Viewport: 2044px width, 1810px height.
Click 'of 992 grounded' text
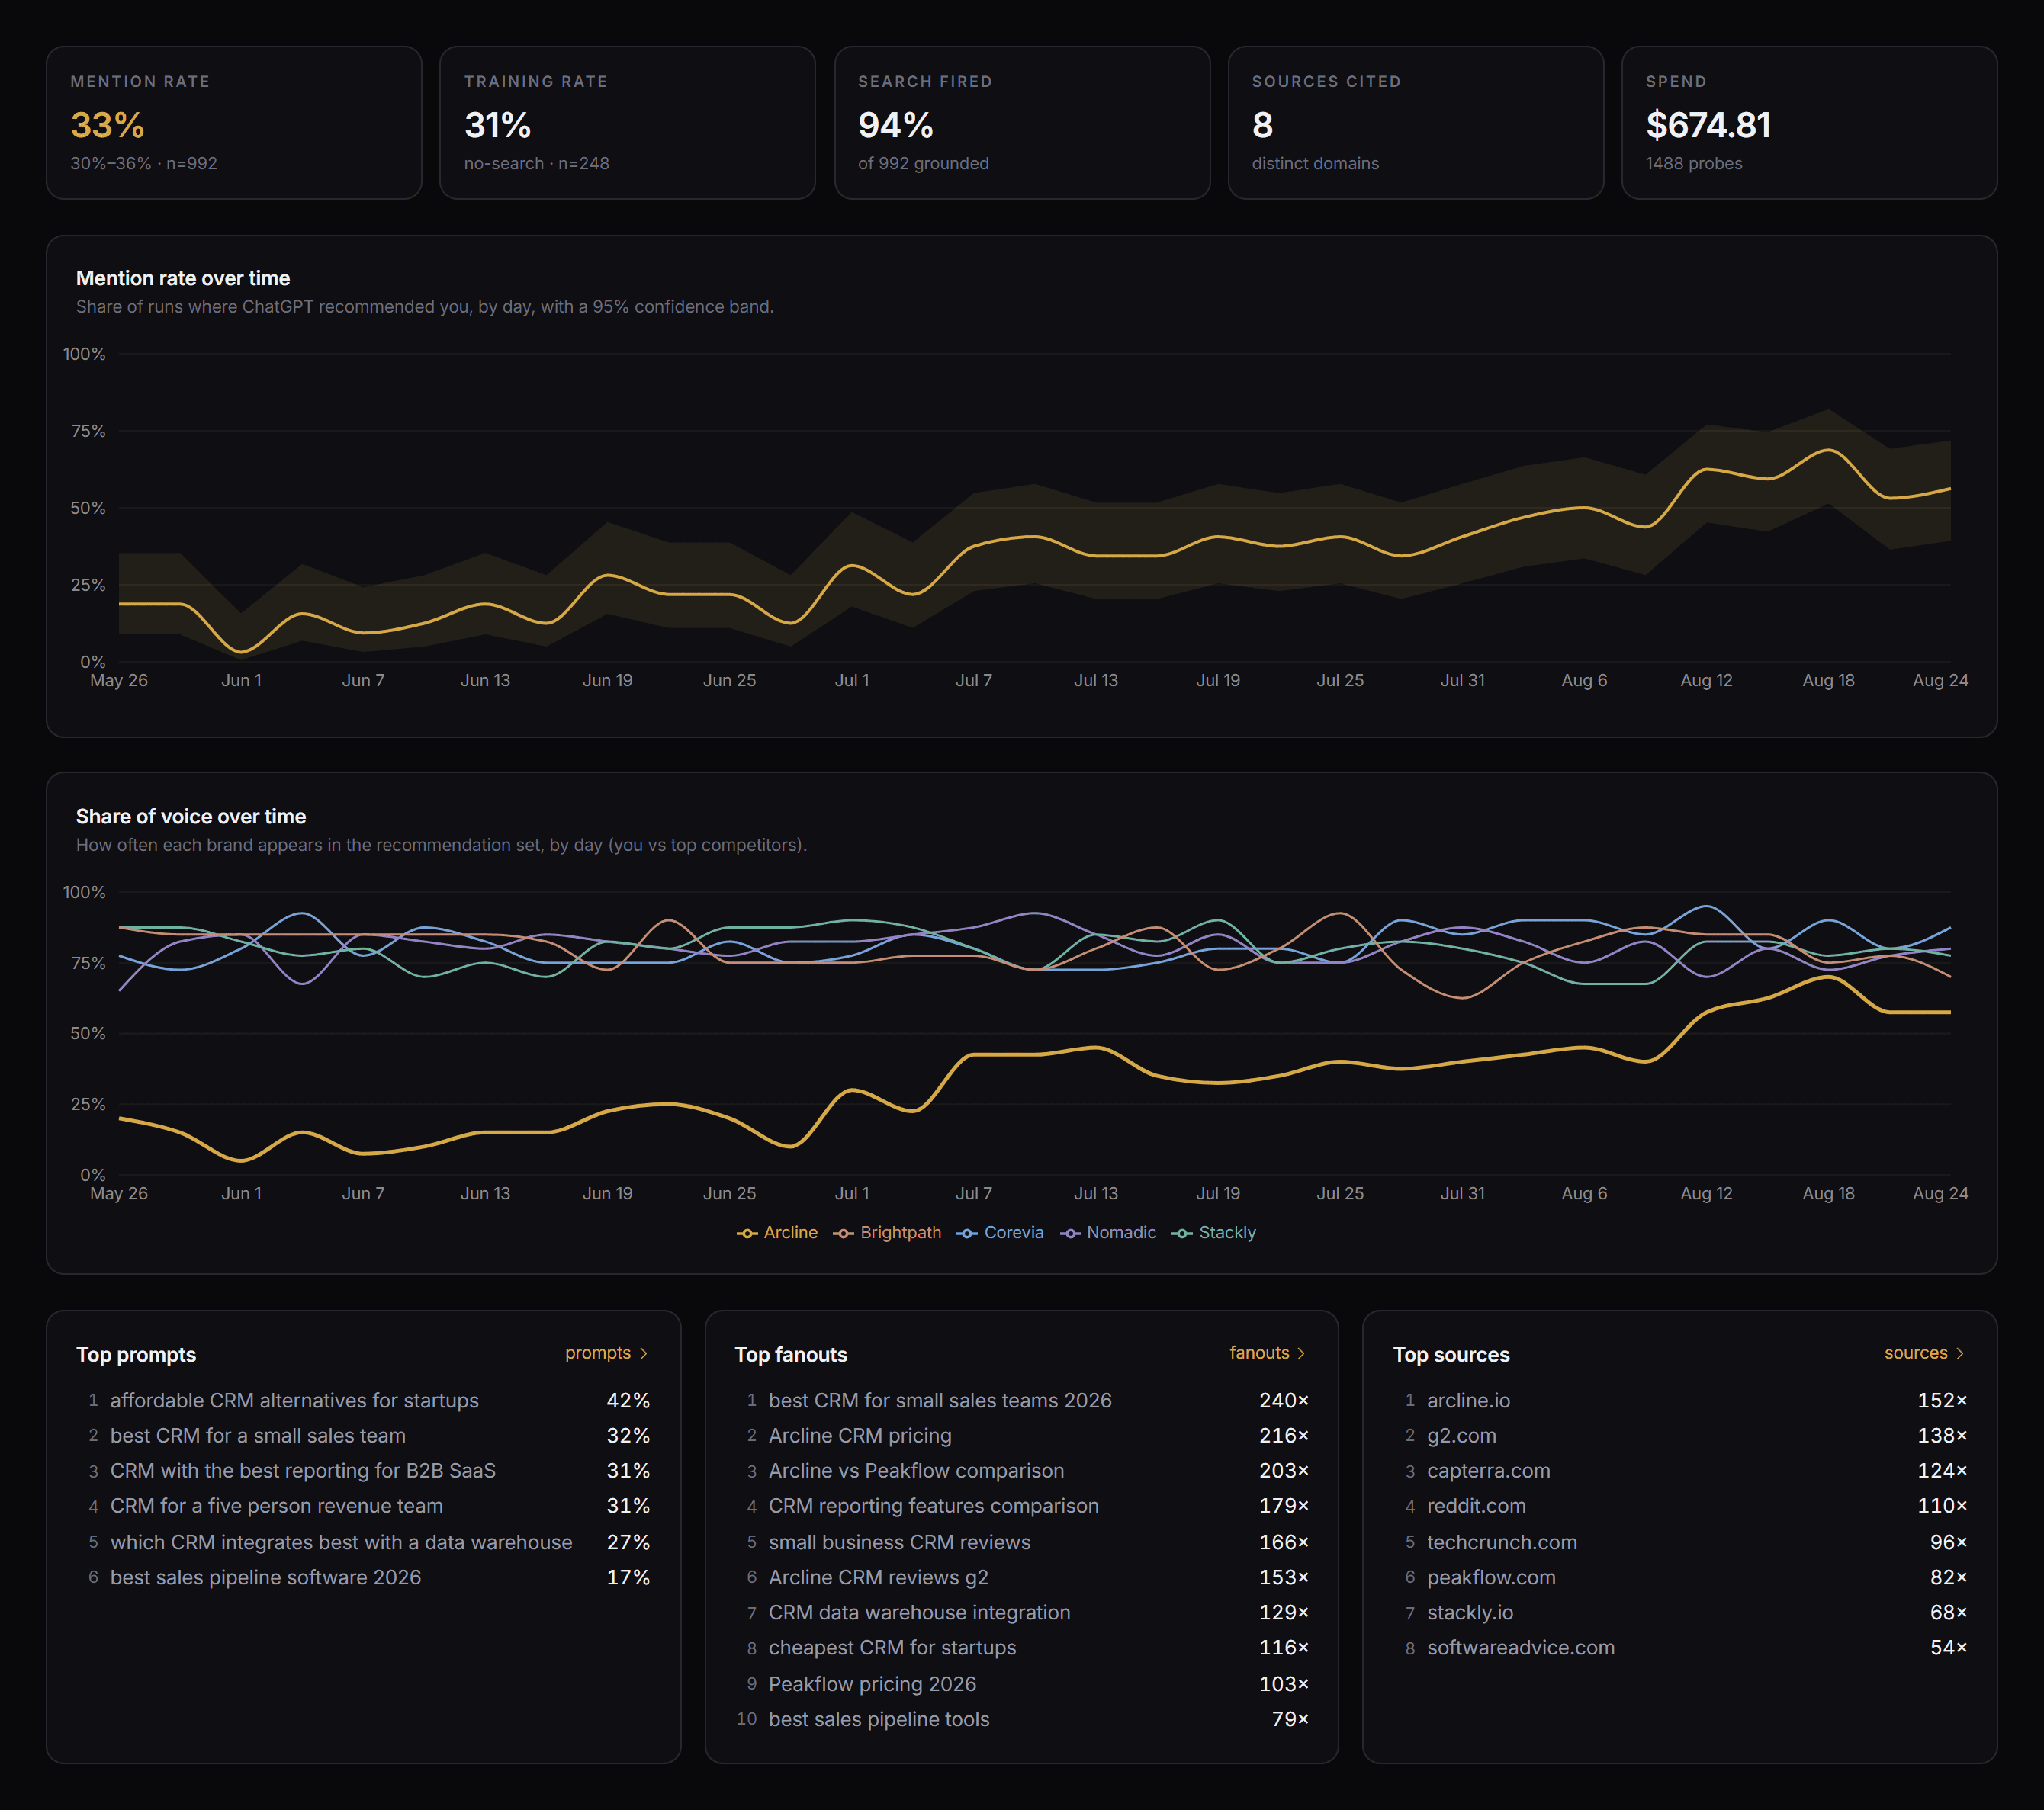click(x=923, y=163)
